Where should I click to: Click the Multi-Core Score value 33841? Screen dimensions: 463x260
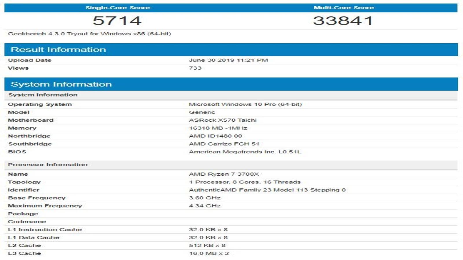point(343,21)
